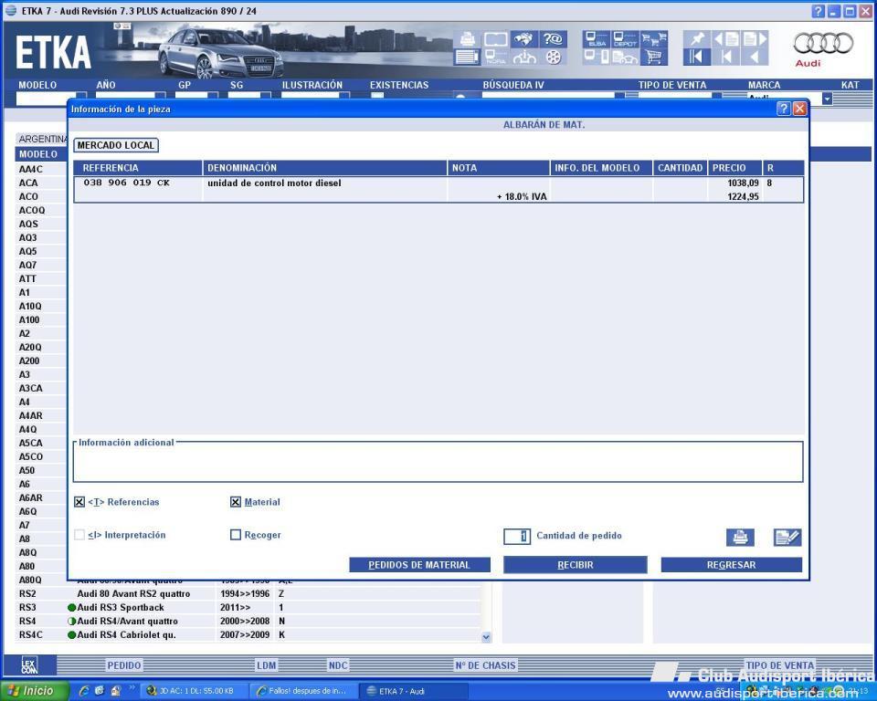Screen dimensions: 877x701
Task: Uncheck the Material checkbox
Action: point(236,502)
